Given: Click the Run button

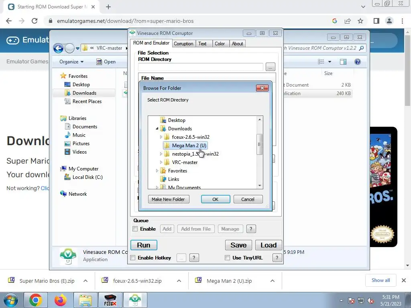Looking at the screenshot, I should (144, 245).
